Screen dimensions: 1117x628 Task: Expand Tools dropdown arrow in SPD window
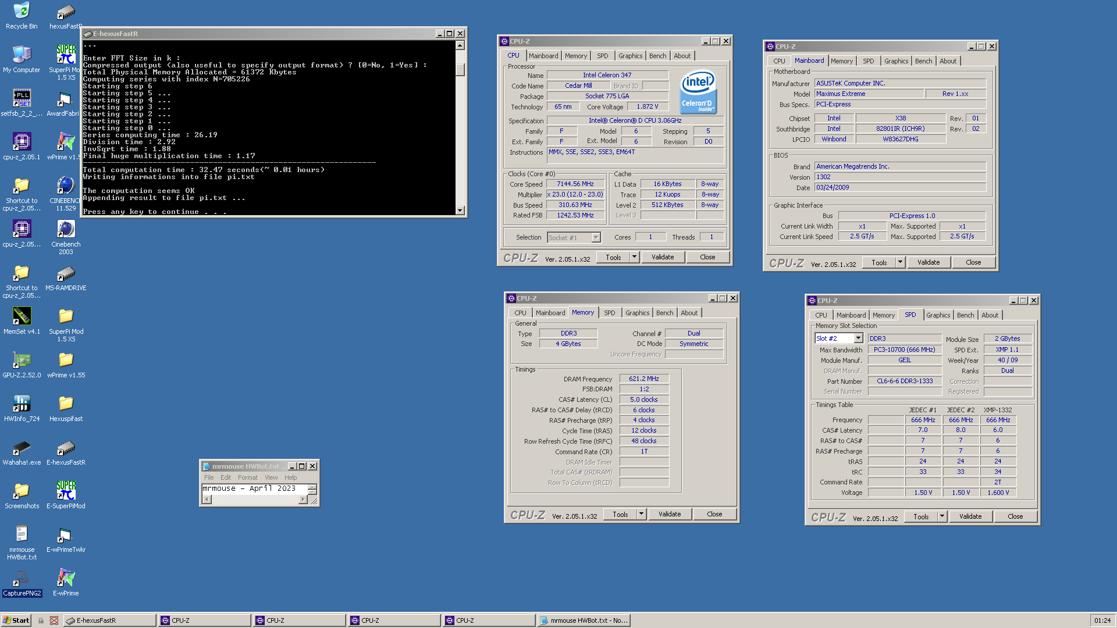(x=942, y=516)
